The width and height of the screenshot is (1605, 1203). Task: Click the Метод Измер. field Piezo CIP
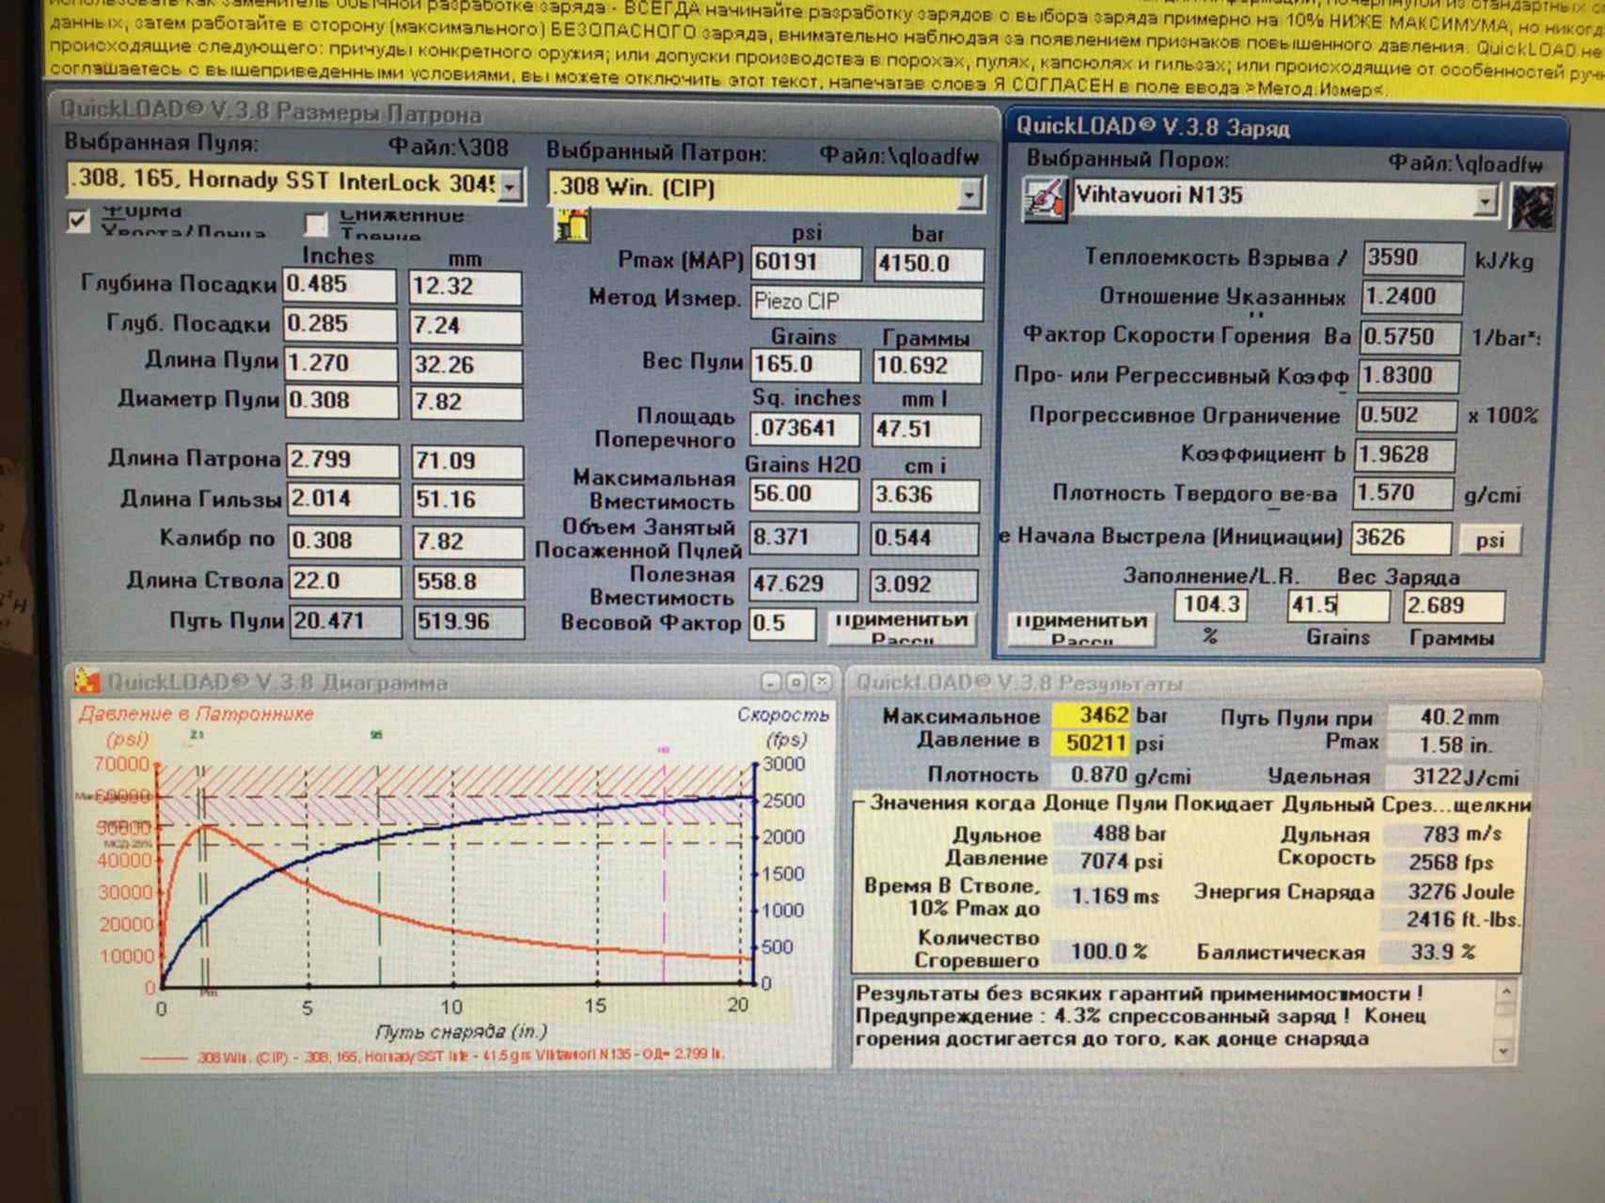click(866, 303)
